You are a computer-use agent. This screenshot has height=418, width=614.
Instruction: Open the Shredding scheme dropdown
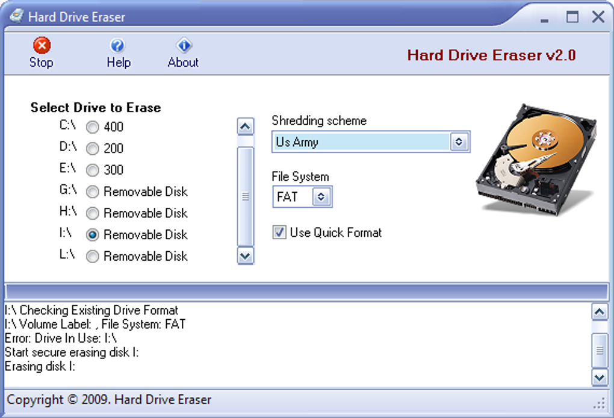459,142
